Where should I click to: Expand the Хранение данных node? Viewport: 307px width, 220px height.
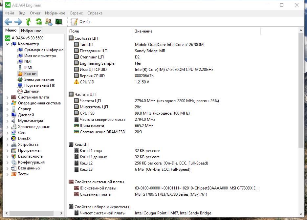click(x=8, y=127)
